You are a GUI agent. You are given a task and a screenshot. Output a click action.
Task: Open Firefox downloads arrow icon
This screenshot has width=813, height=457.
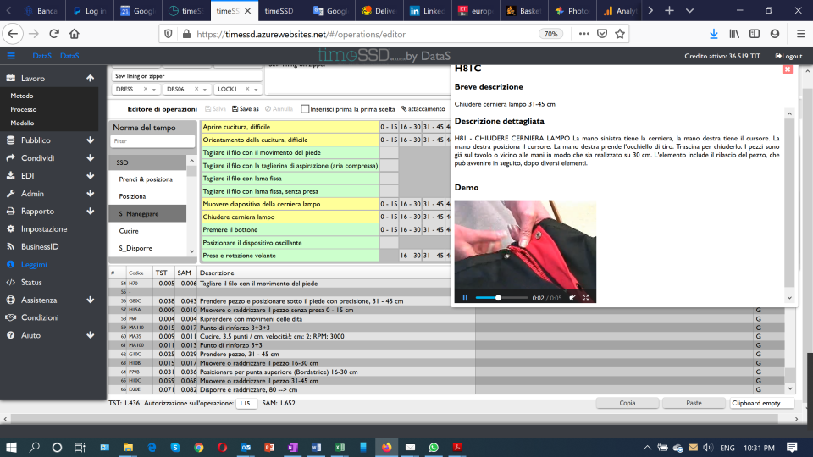[713, 34]
